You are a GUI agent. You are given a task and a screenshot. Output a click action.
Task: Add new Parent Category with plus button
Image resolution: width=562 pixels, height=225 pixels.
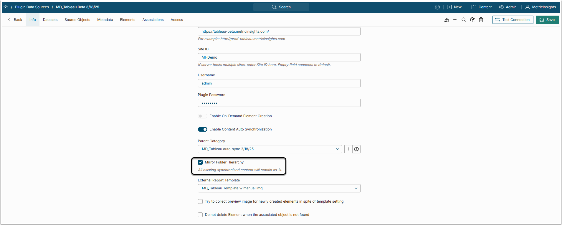348,149
